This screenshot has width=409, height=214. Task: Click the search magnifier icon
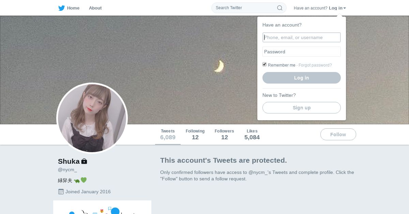pos(279,8)
